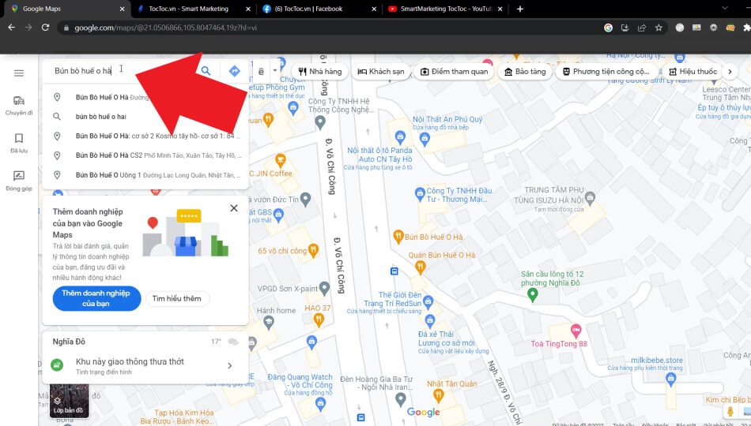Click the Nội Thất An Phú Quý pin
751x426 pixels.
click(x=424, y=139)
